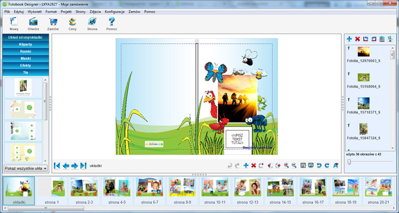Zoom in with the magnifier plus icon
The height and width of the screenshot is (213, 399).
point(287,166)
